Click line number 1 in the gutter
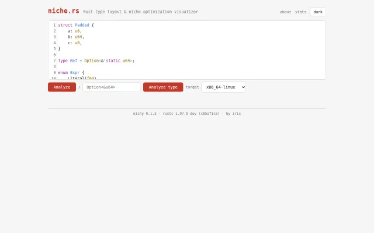The width and height of the screenshot is (374, 233). tap(54, 25)
